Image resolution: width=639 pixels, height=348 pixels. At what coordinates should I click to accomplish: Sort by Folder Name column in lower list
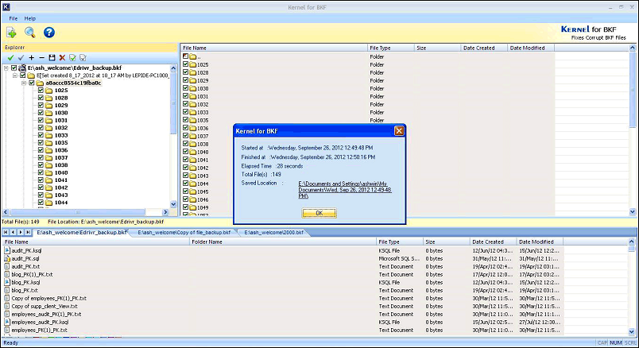(x=283, y=242)
